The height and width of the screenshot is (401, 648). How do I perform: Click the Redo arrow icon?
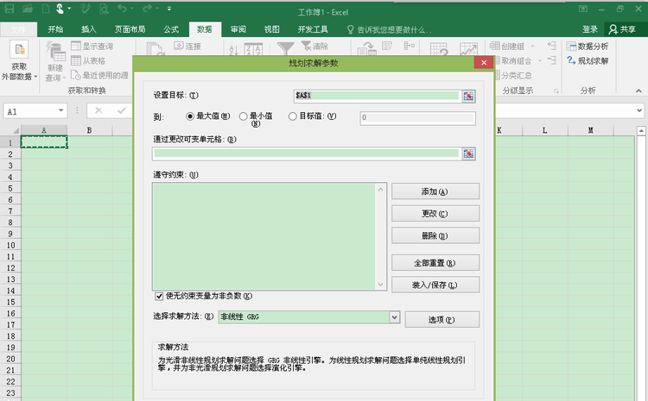tap(147, 9)
